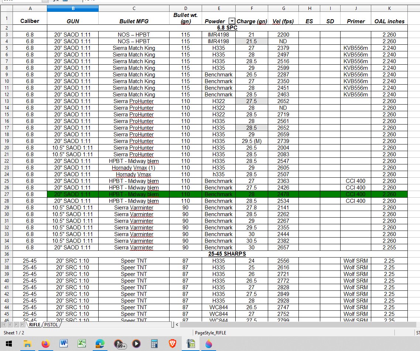Screen dimensions: 420x351
Task: Open the taskbar app showing 99+ badge
Action: click(x=119, y=344)
